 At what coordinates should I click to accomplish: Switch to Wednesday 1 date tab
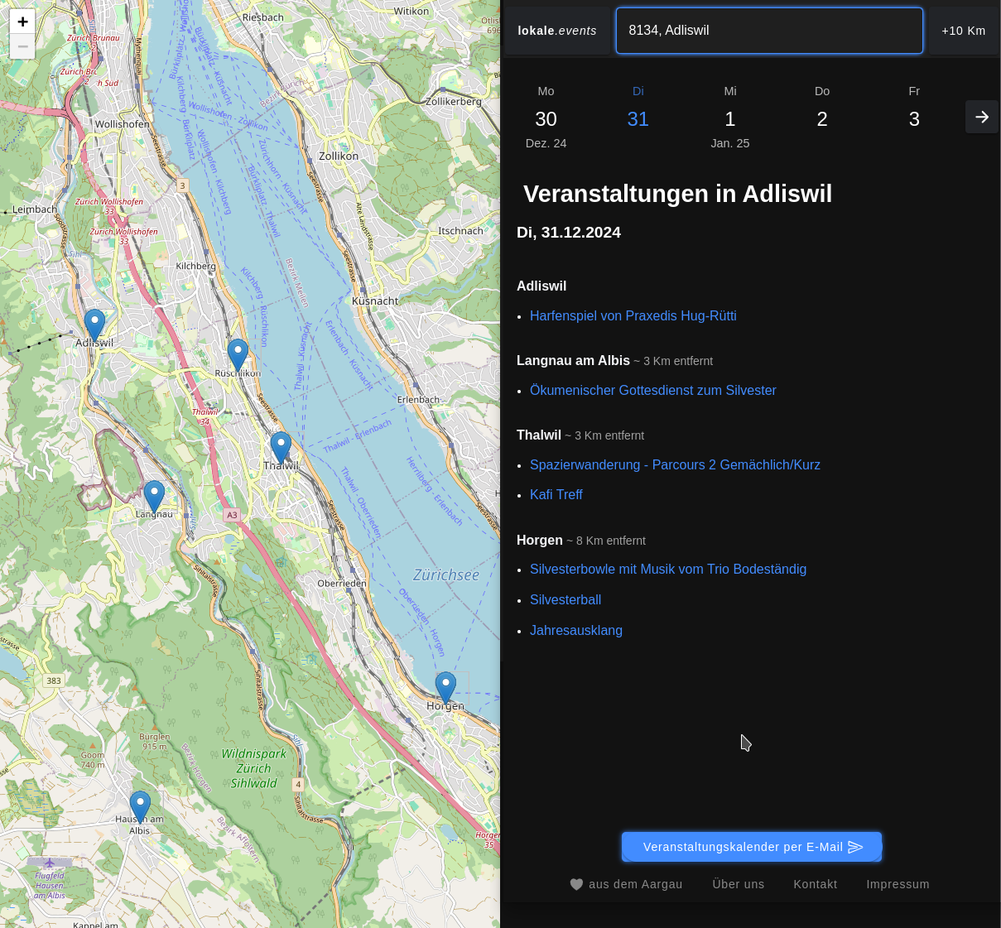pos(729,118)
